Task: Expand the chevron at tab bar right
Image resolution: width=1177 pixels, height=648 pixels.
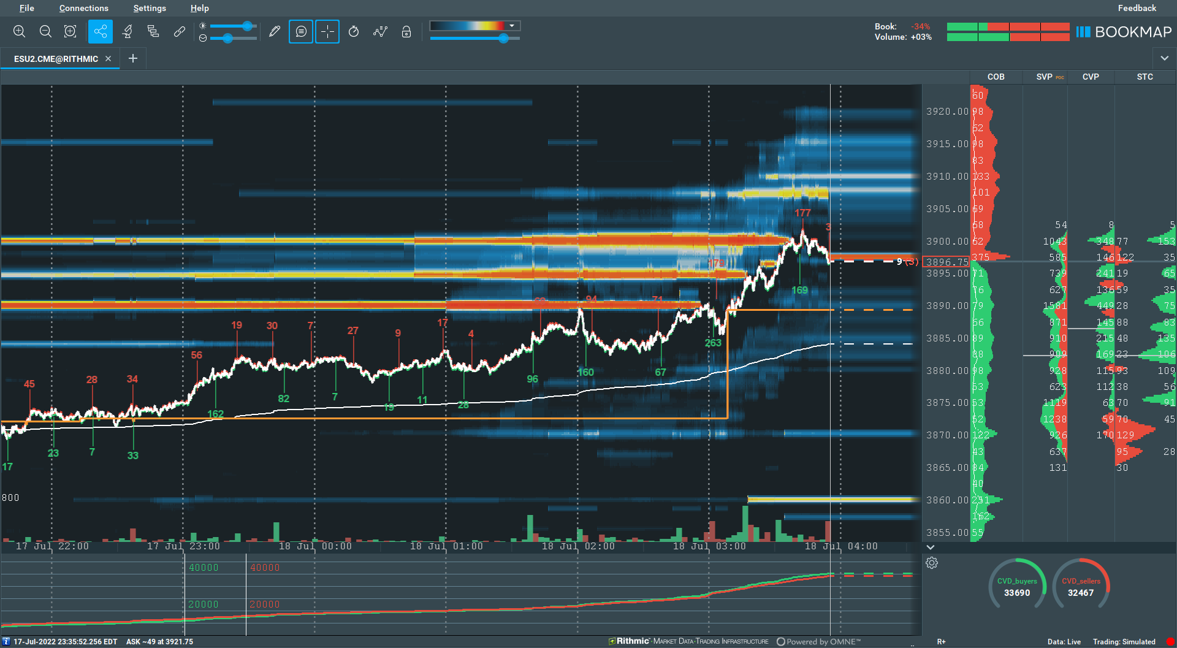Action: click(1164, 58)
